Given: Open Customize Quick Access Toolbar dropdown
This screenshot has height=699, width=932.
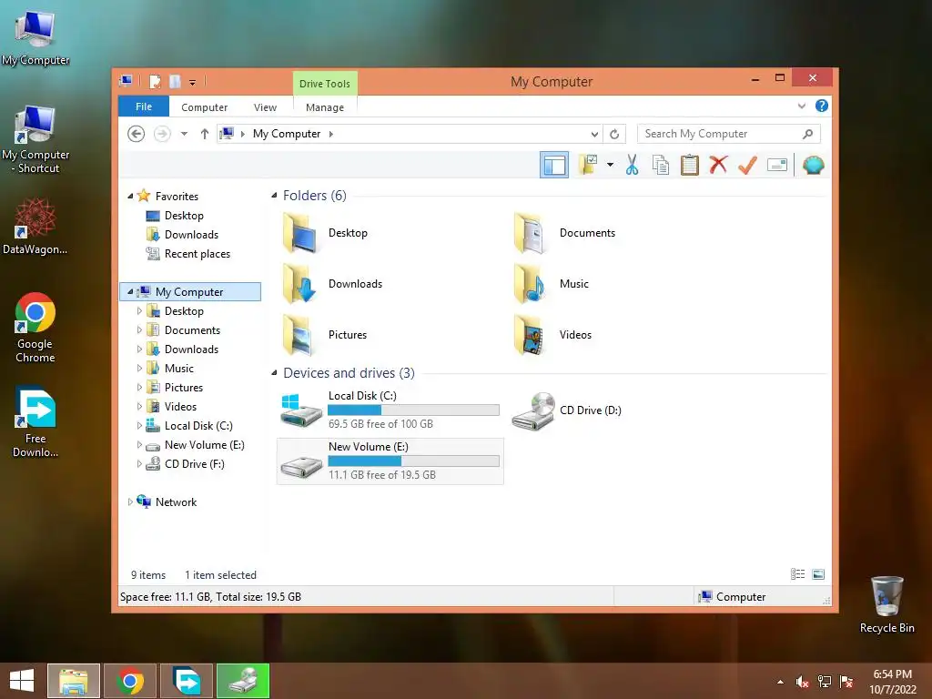Looking at the screenshot, I should [x=193, y=82].
